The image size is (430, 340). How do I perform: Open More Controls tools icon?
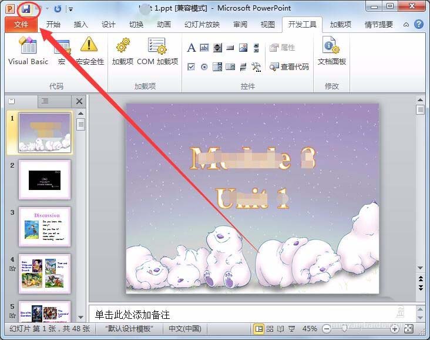256,66
